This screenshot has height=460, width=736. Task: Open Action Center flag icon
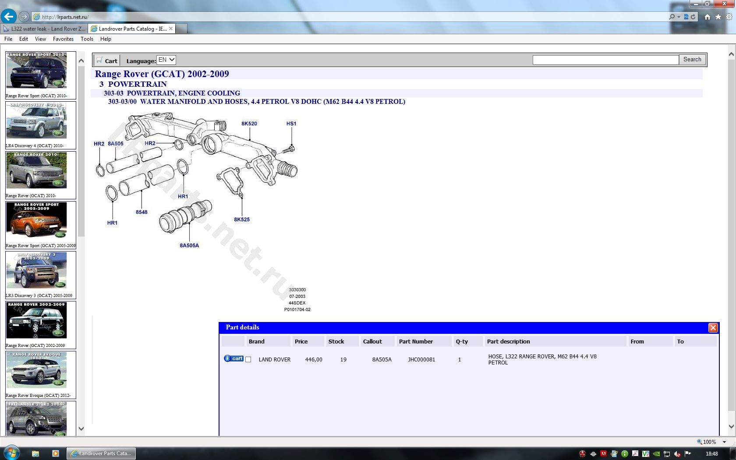point(688,454)
